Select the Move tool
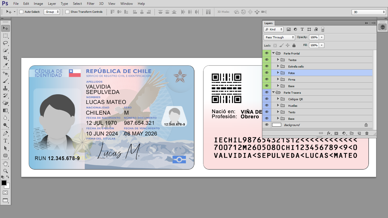 click(x=5, y=28)
